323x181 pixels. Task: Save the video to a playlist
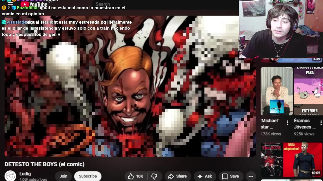click(x=231, y=176)
